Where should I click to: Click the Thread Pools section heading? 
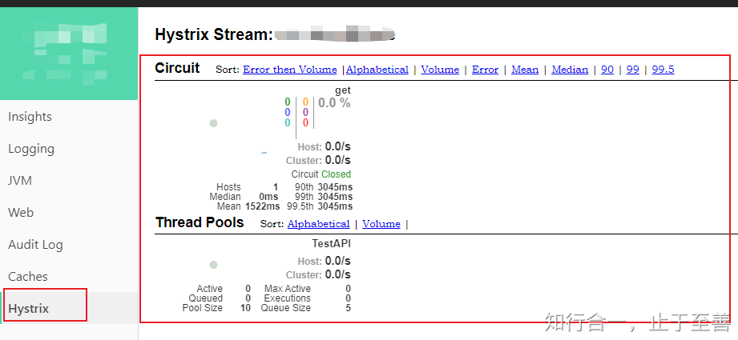200,222
